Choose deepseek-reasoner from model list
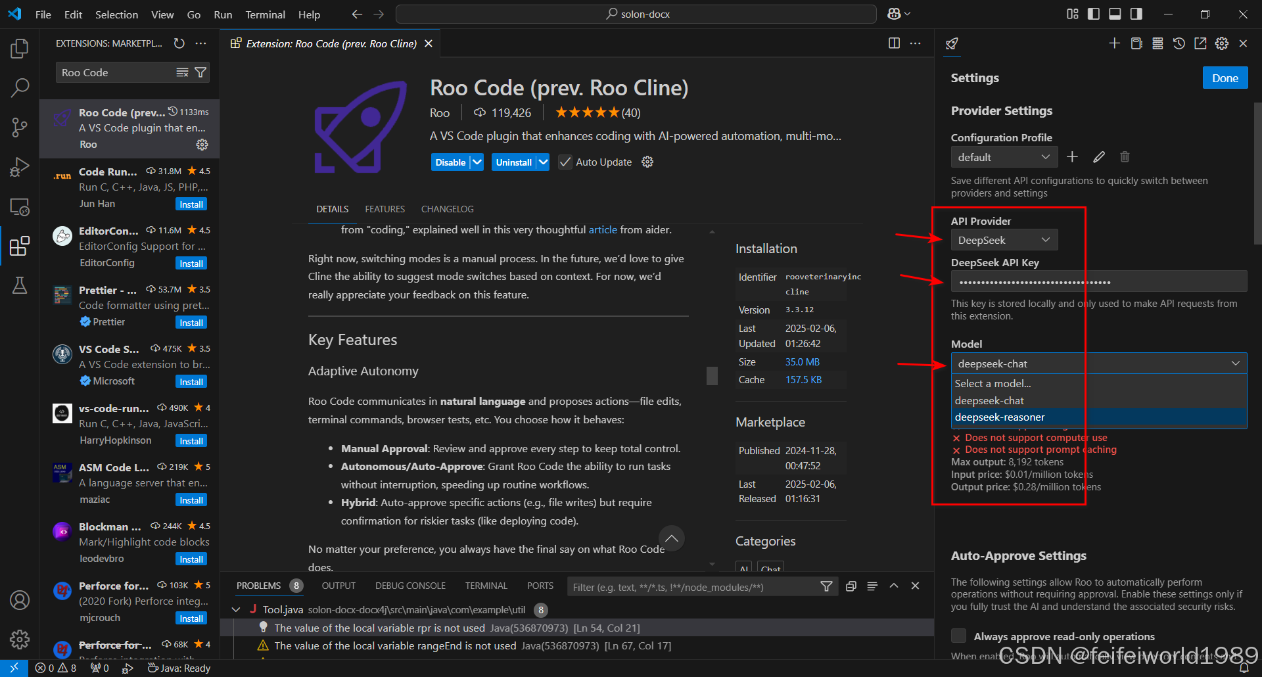The image size is (1262, 677). pos(1099,417)
